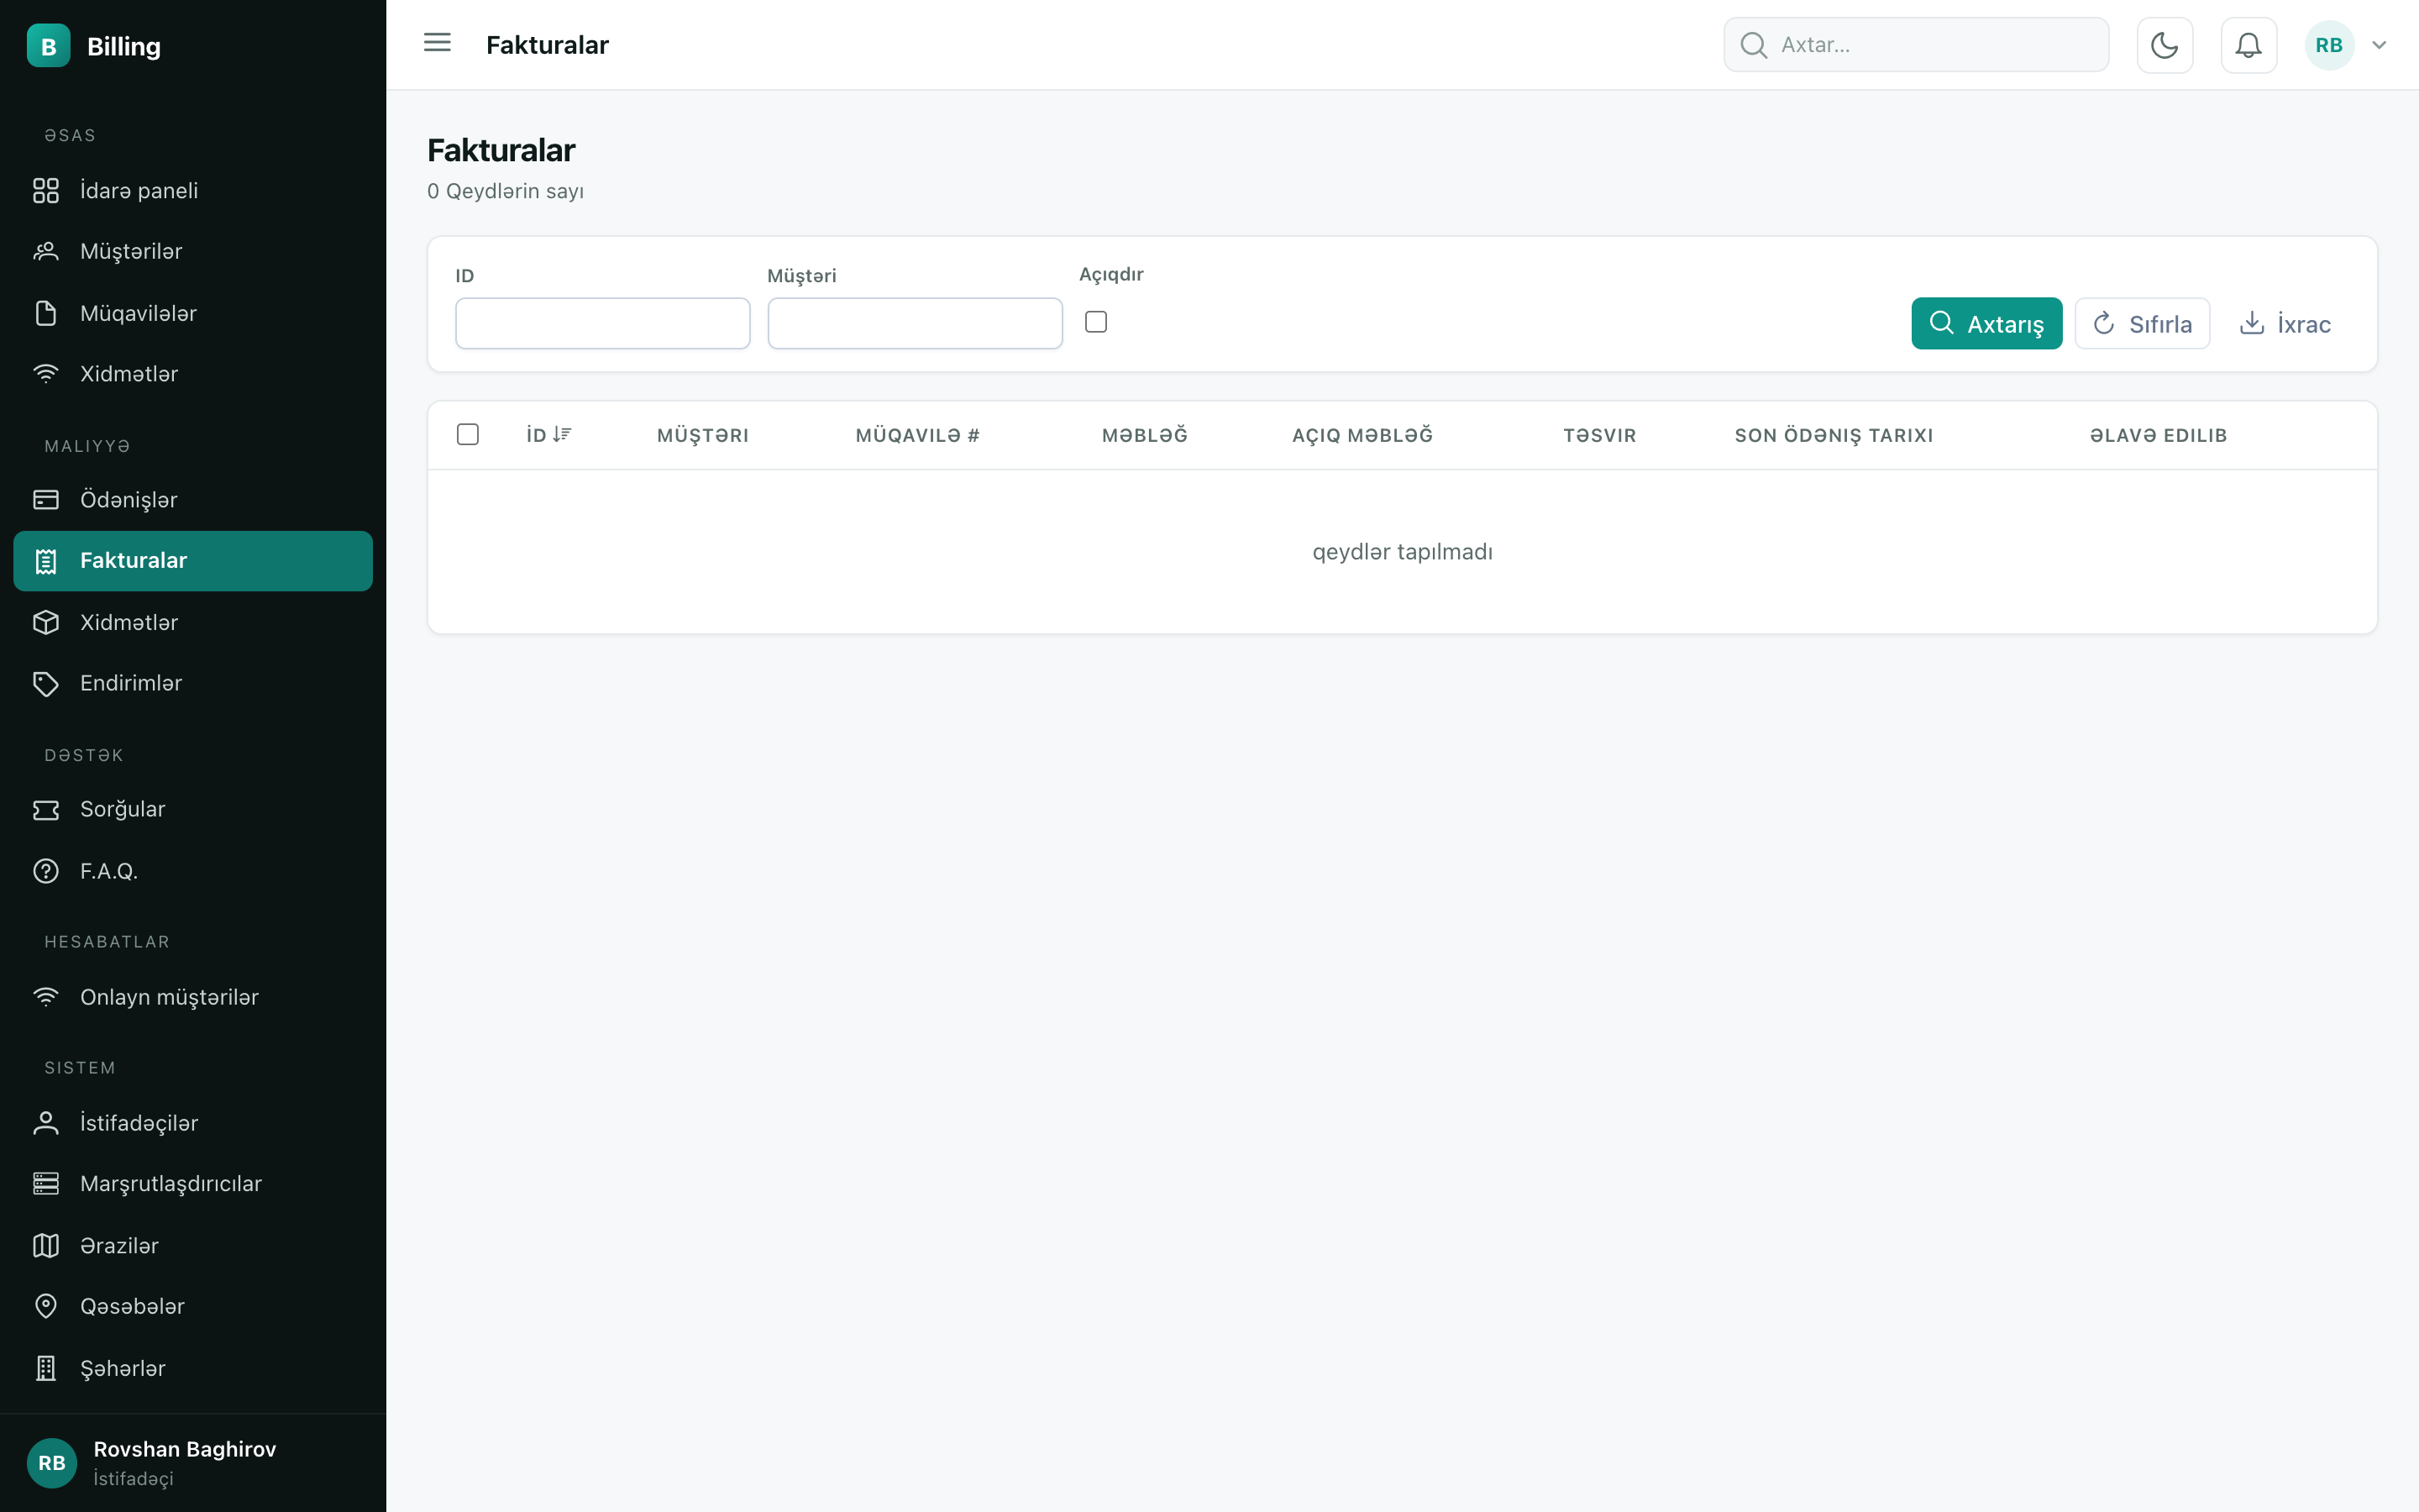
Task: Click the AÇIQ MƏBLƏĞ column header
Action: pos(1362,435)
